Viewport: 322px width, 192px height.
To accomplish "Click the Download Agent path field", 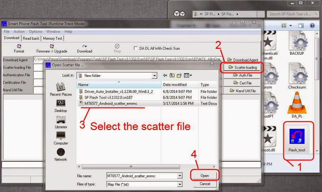I will click(127, 59).
